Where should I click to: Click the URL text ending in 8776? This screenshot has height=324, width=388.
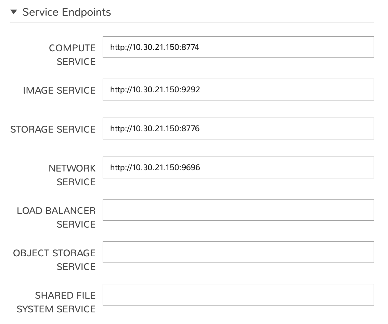pos(155,129)
